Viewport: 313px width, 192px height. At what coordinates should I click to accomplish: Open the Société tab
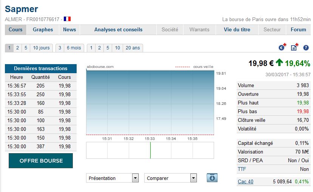[x=170, y=30]
